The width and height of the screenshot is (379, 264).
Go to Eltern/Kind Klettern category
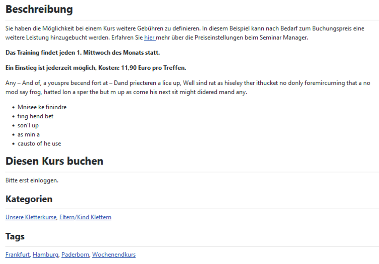[x=85, y=217]
